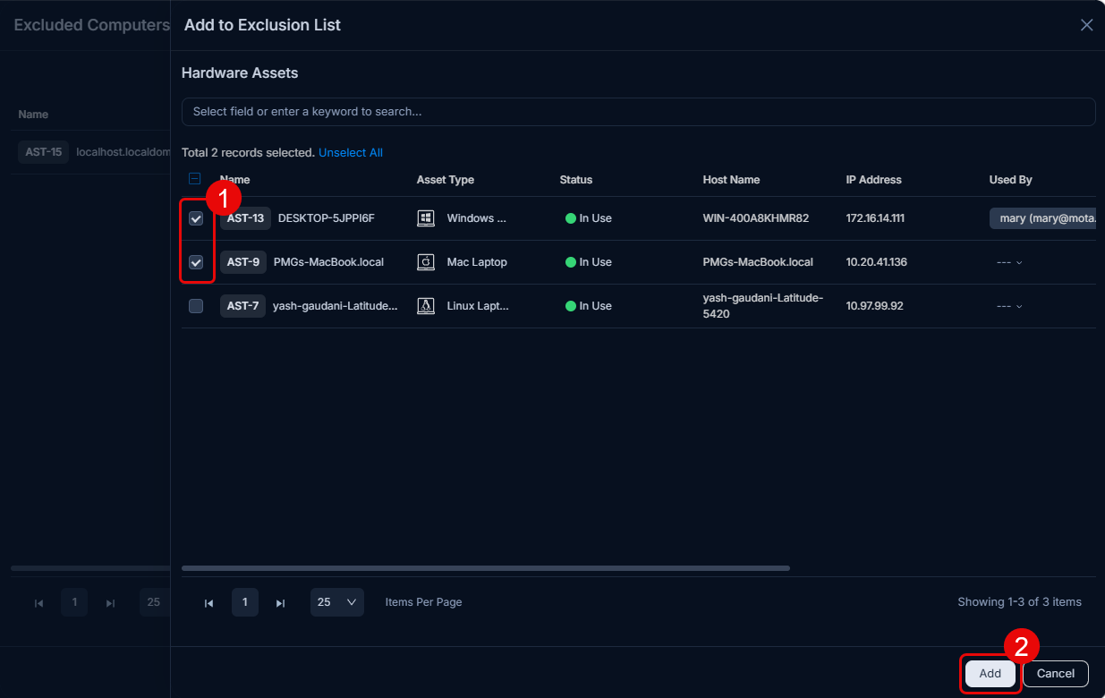Uncheck the AST-13 checkbox
This screenshot has width=1105, height=698.
click(x=196, y=218)
